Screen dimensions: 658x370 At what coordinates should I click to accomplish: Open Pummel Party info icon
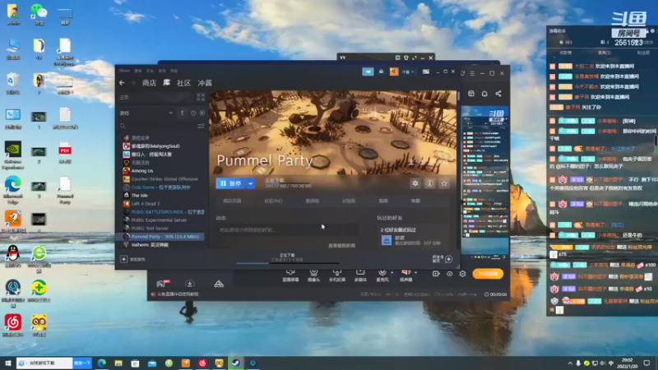click(429, 183)
